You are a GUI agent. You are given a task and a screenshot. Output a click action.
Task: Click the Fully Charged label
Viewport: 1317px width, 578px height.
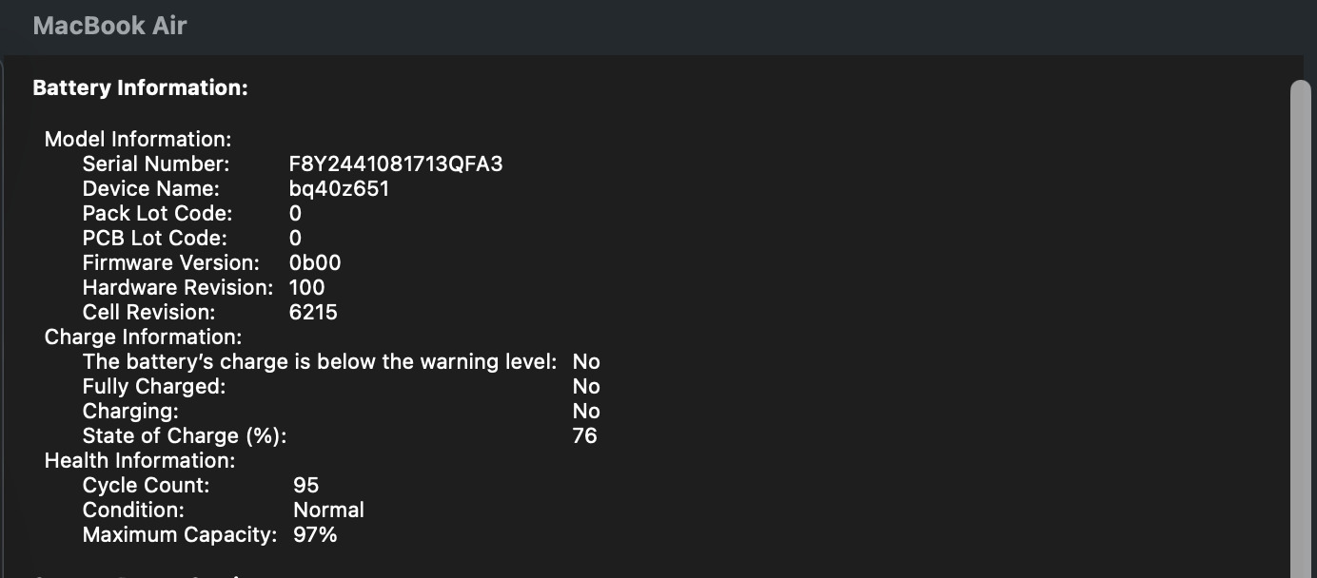point(154,387)
